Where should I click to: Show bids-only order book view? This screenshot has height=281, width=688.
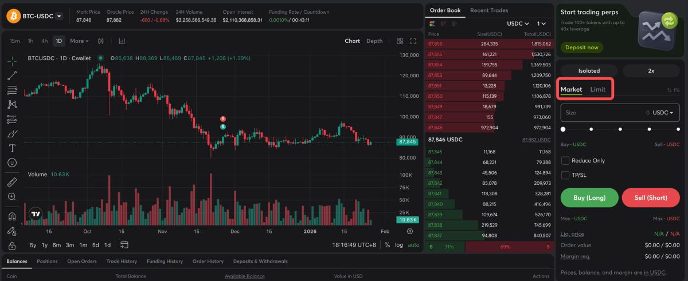tap(455, 23)
